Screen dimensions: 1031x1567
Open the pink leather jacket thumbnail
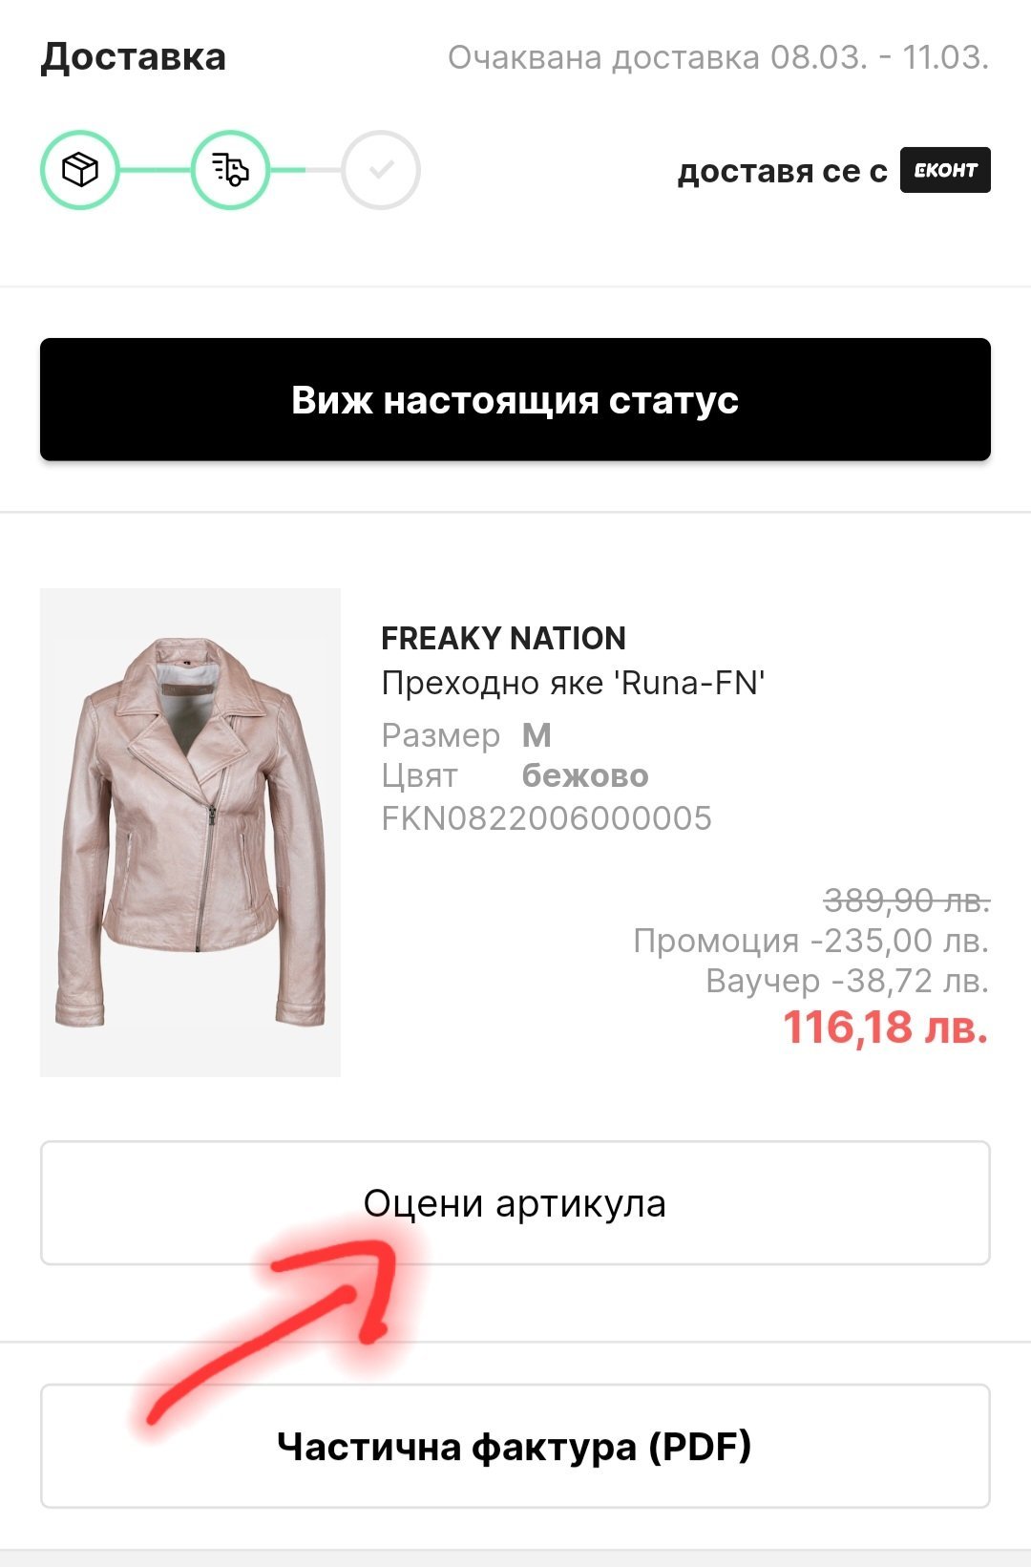click(190, 832)
